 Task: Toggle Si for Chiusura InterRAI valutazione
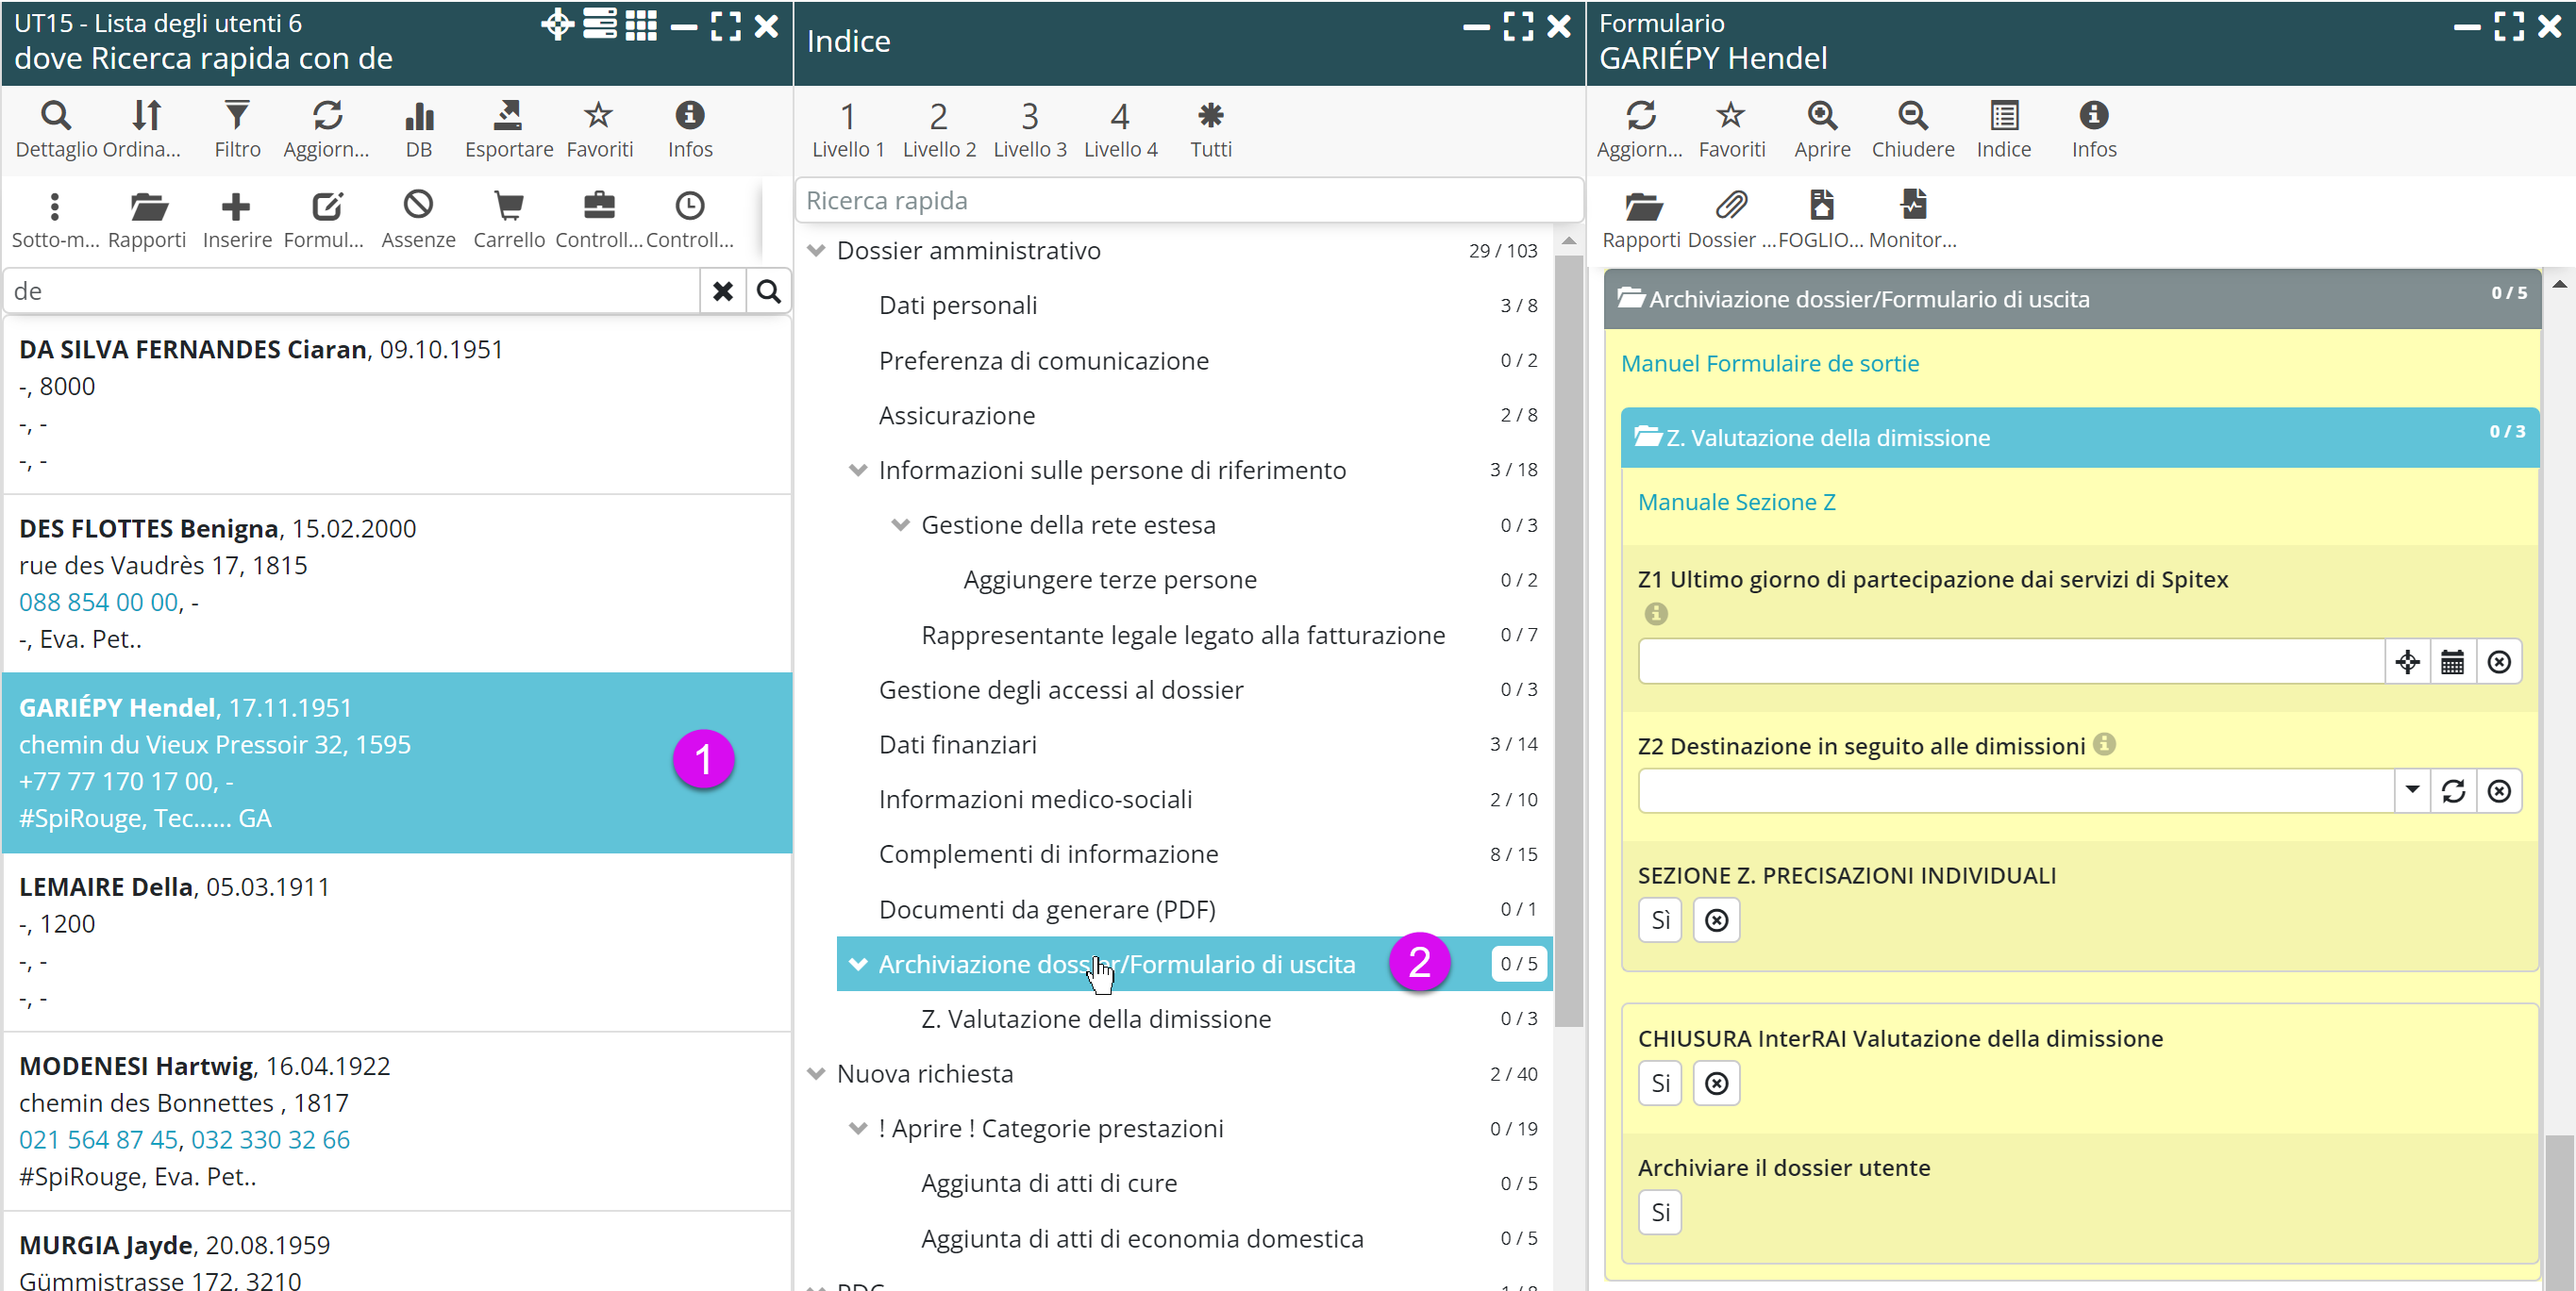[1660, 1084]
